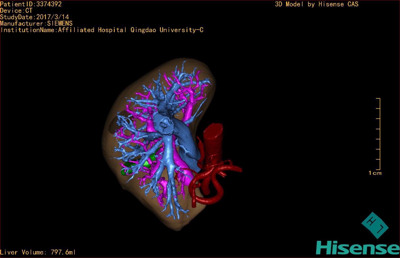Select the circular cut opening of the blue vein
Viewport: 400px width, 258px height.
pyautogui.click(x=164, y=124)
